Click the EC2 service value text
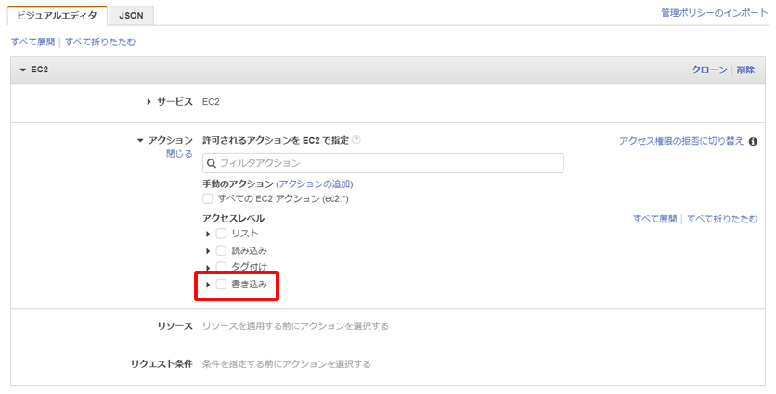 211,102
